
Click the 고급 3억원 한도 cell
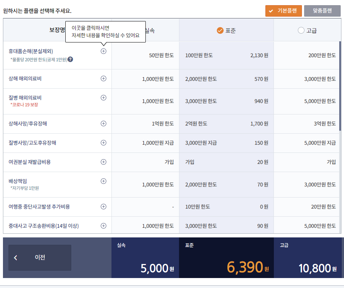pyautogui.click(x=325, y=124)
